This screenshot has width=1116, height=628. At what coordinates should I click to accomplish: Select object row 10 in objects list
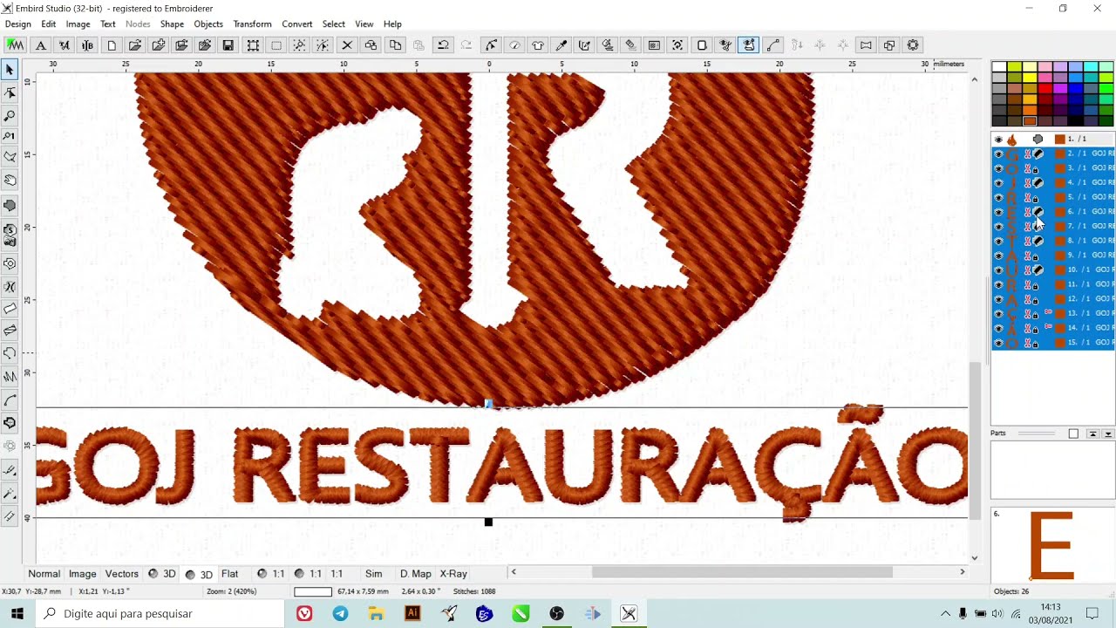(x=1053, y=270)
